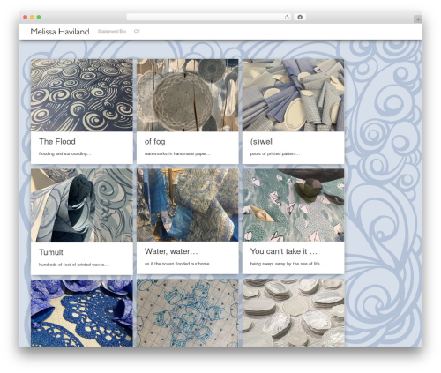Click 'hundreds of feet of printed waves…' caption
Viewport: 441px width, 373px height.
pyautogui.click(x=74, y=265)
